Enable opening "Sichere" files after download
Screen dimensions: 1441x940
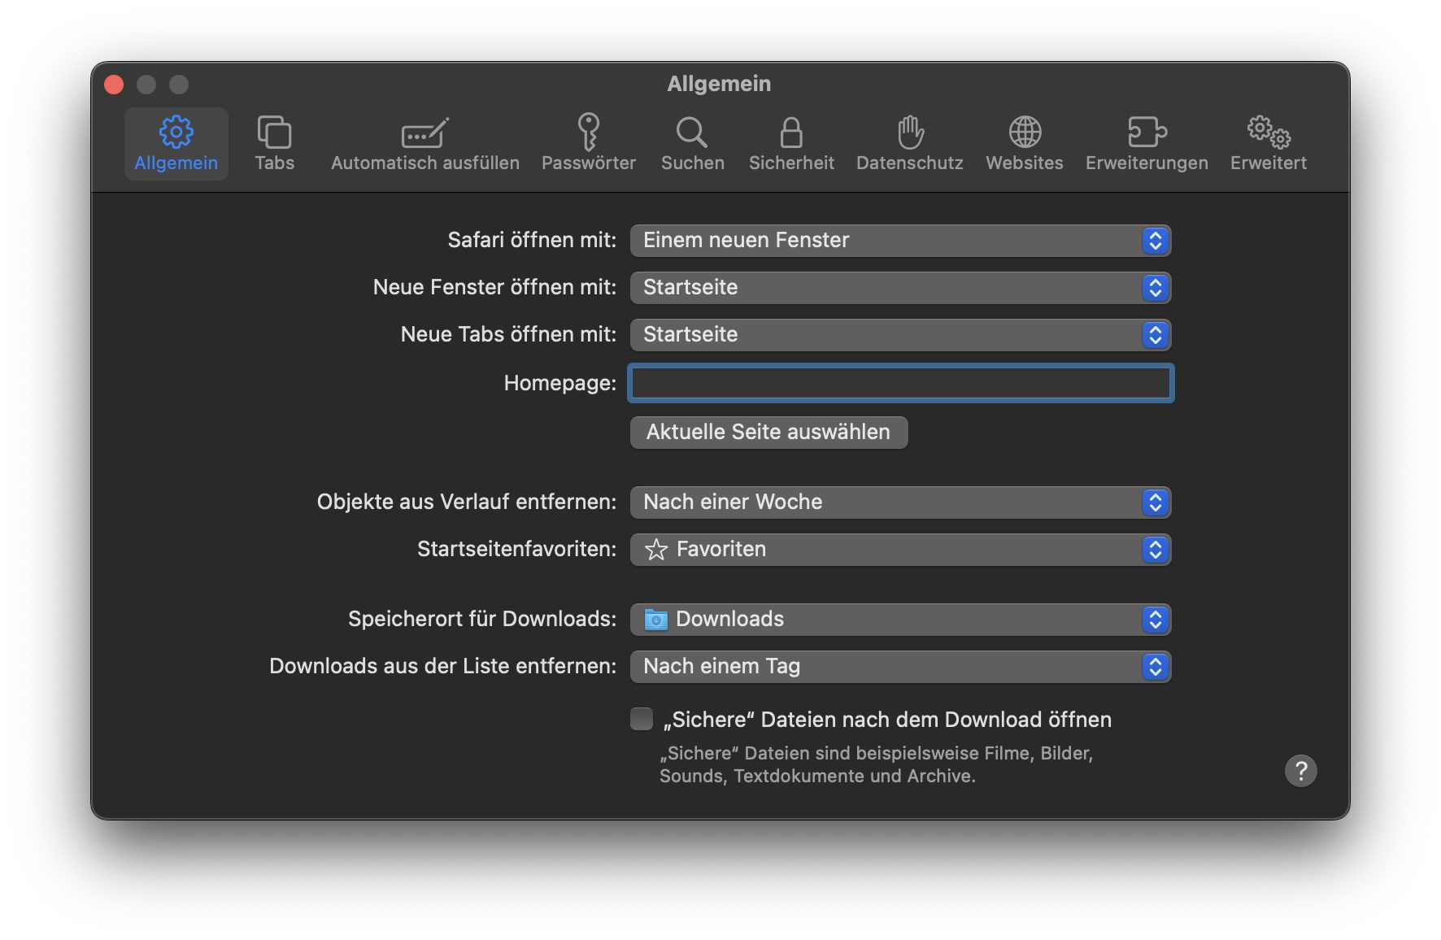pos(642,719)
